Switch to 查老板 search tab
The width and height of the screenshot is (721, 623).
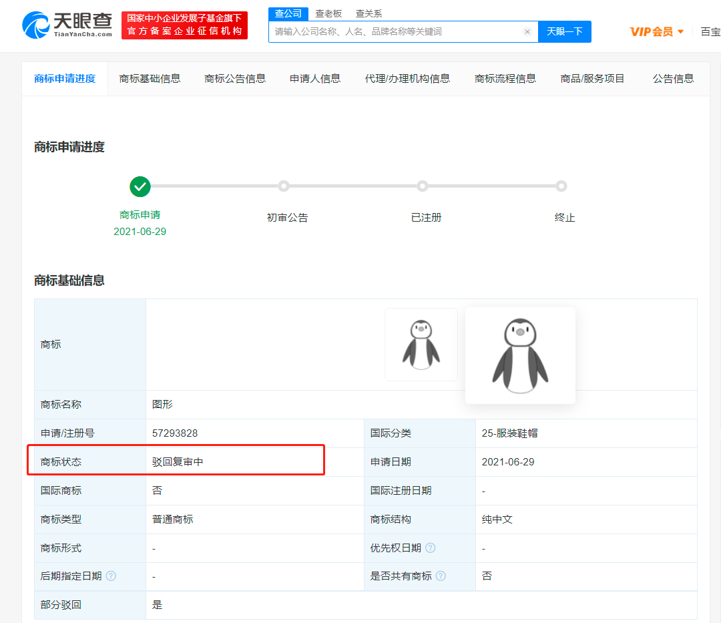click(328, 14)
